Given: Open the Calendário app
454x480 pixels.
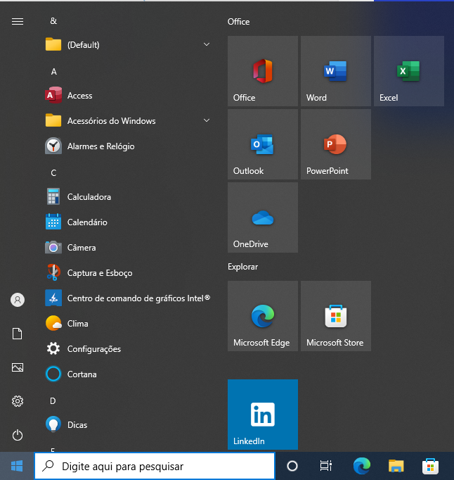Looking at the screenshot, I should point(127,222).
